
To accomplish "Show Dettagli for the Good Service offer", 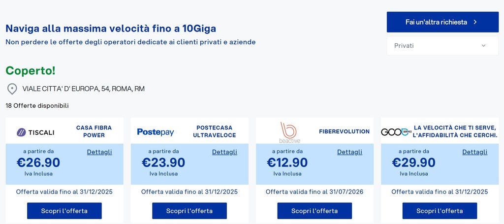I will pos(475,152).
